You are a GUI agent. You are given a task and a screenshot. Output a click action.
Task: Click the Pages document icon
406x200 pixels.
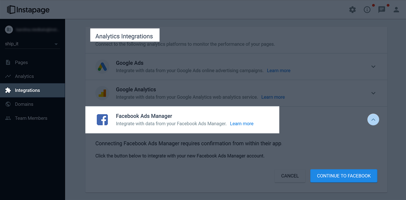(x=8, y=62)
